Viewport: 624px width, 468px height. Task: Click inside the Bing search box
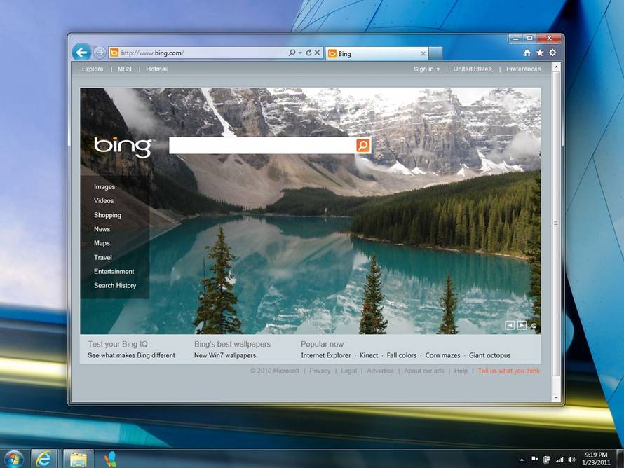point(259,145)
